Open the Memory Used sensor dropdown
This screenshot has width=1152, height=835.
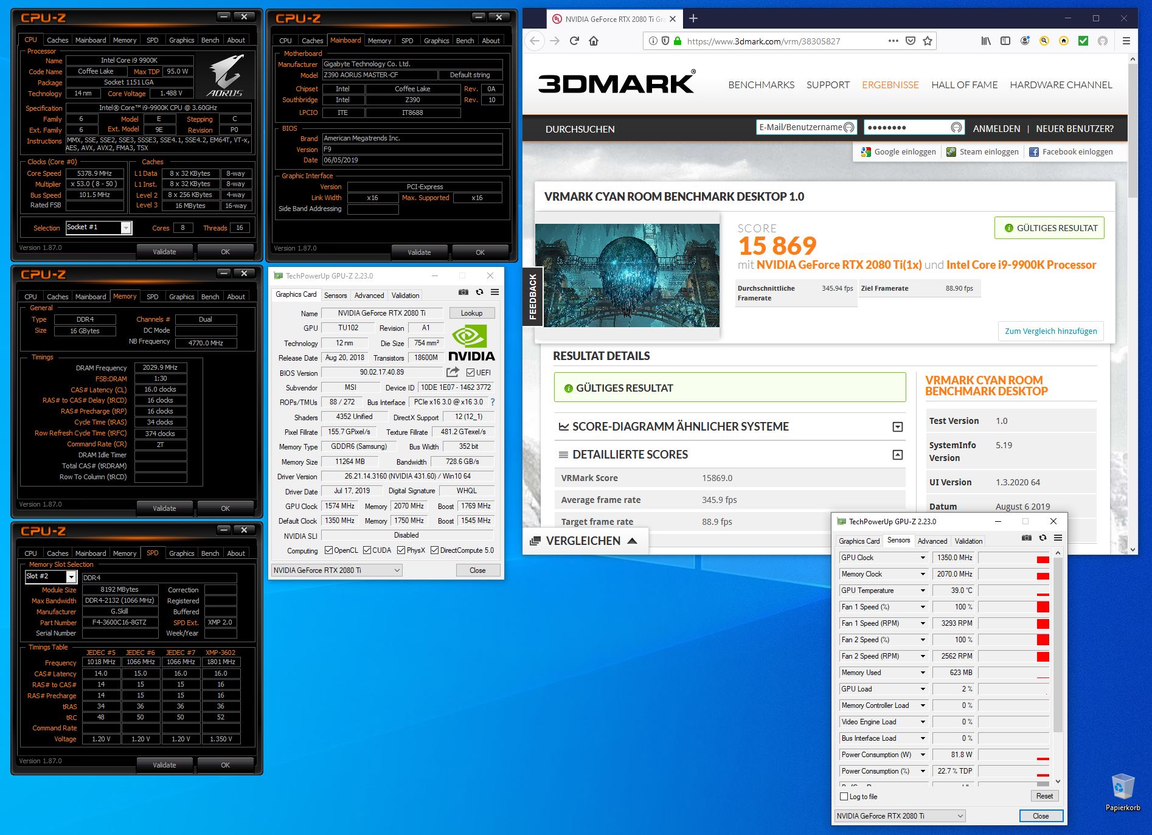click(x=923, y=673)
